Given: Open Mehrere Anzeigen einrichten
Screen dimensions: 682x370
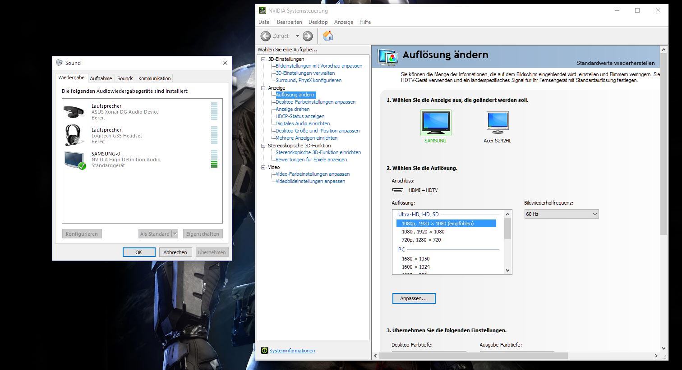Looking at the screenshot, I should pyautogui.click(x=307, y=138).
